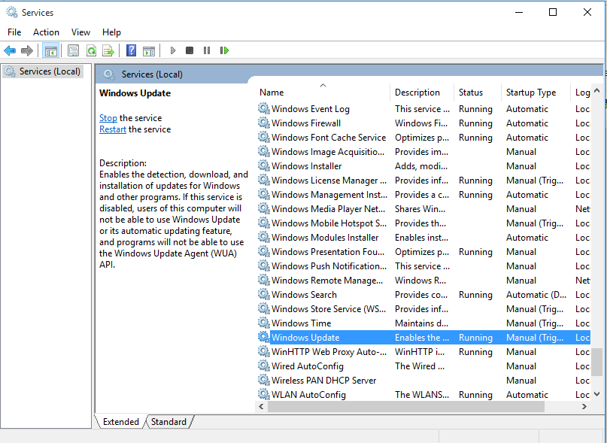The width and height of the screenshot is (607, 443).
Task: Click gear icon beside Windows Time
Action: point(263,323)
